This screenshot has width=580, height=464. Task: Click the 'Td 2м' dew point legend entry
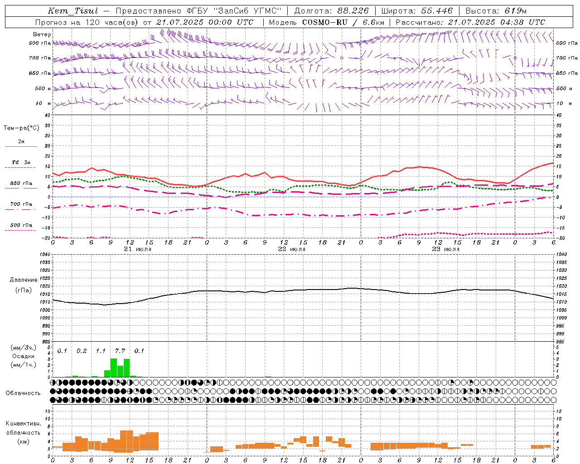point(21,162)
